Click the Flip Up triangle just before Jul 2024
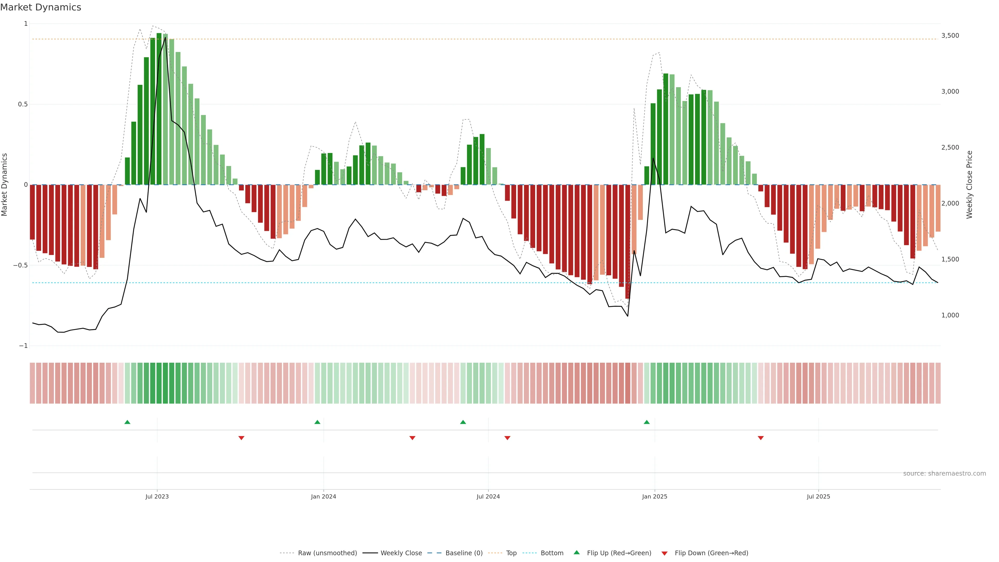 click(463, 422)
